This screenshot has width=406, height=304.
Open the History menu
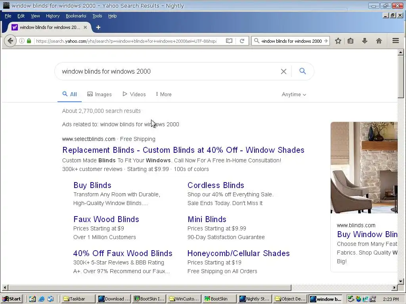(x=53, y=16)
